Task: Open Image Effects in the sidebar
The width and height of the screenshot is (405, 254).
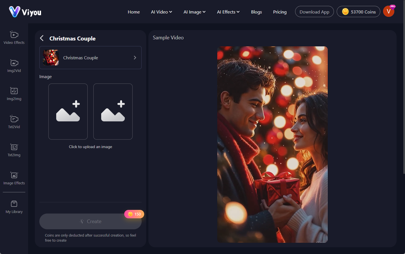Action: coord(14,178)
